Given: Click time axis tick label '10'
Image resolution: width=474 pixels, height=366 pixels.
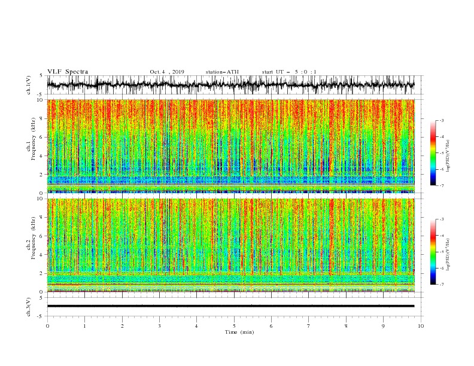Looking at the screenshot, I should 421,326.
